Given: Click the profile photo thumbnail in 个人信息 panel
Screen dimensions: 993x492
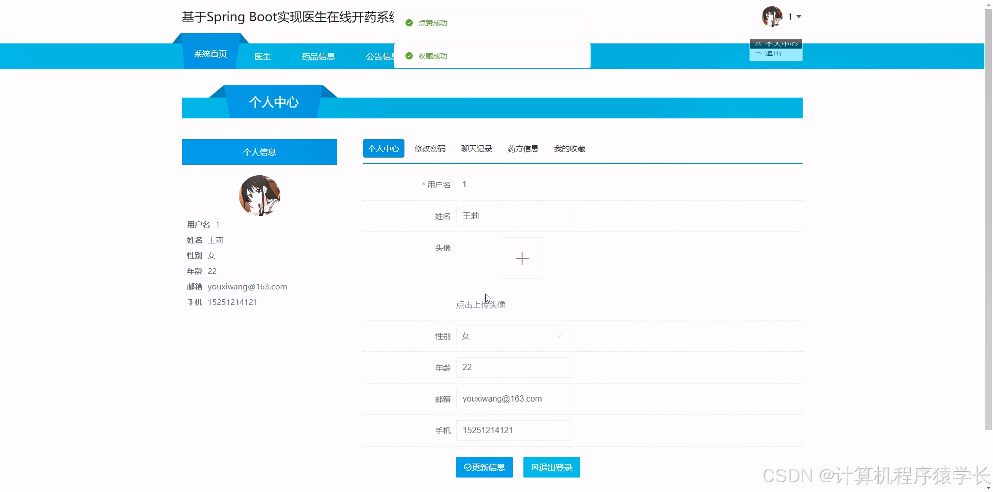Looking at the screenshot, I should click(x=259, y=195).
